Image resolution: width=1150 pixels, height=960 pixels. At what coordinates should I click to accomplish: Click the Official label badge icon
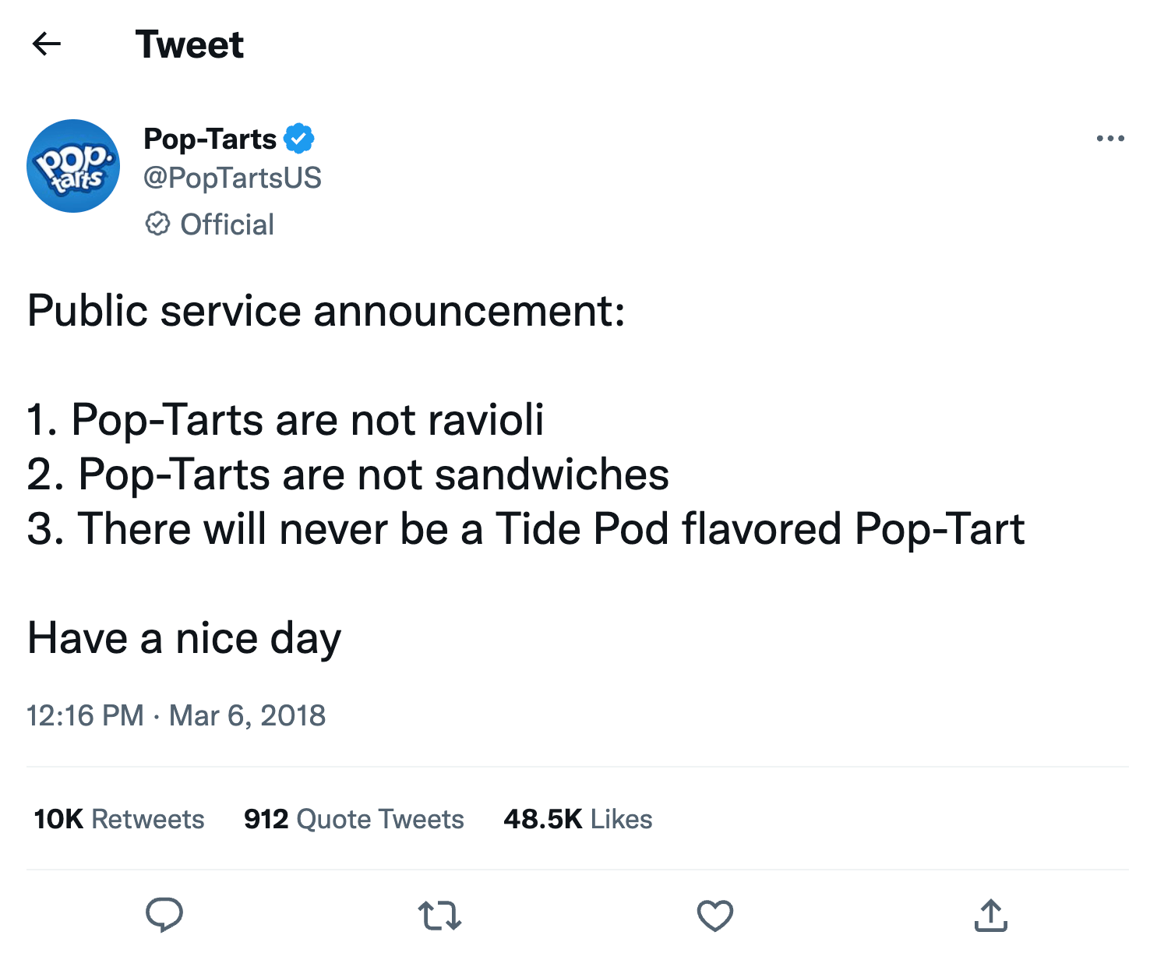[157, 224]
